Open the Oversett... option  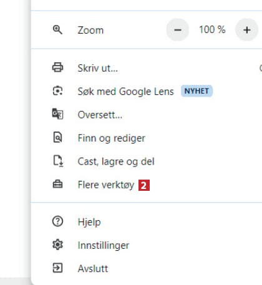tap(147, 115)
